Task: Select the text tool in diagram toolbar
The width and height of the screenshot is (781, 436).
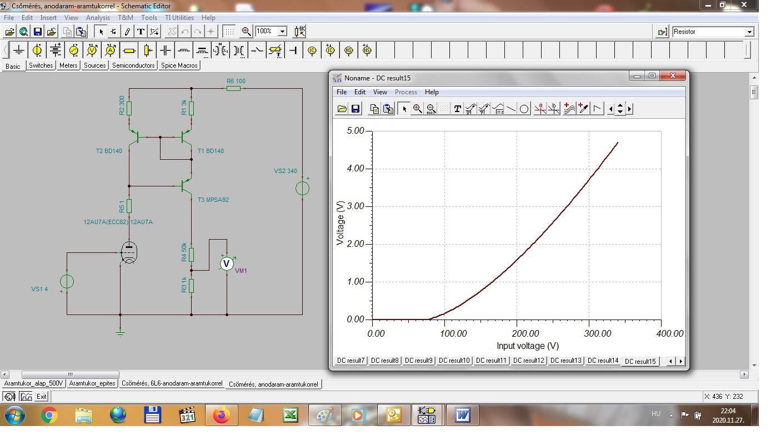Action: 457,109
